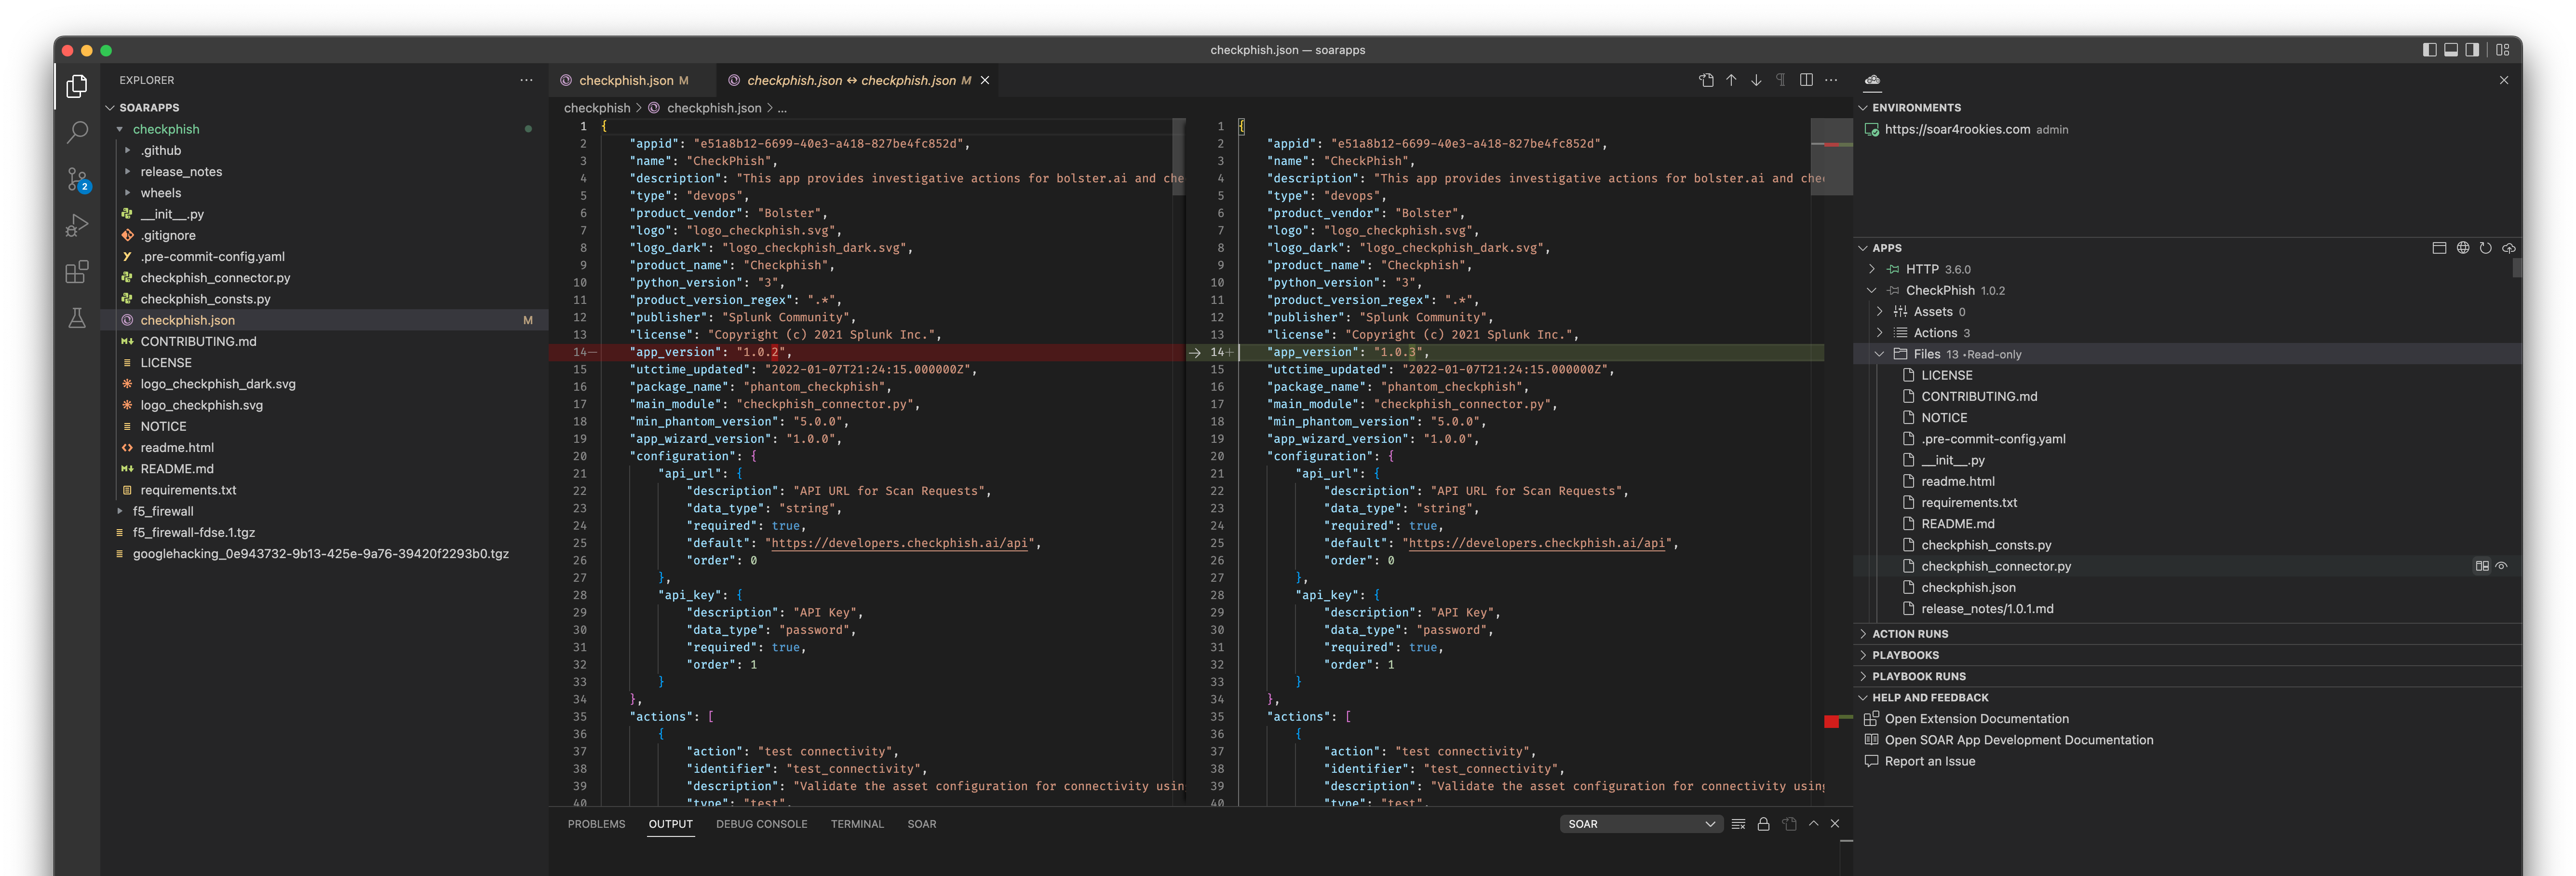Open SOAR App Development Documentation
This screenshot has height=876, width=2576.
click(2019, 740)
